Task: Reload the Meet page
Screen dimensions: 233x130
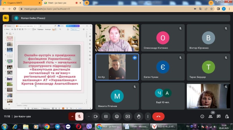Action: tap(14, 9)
